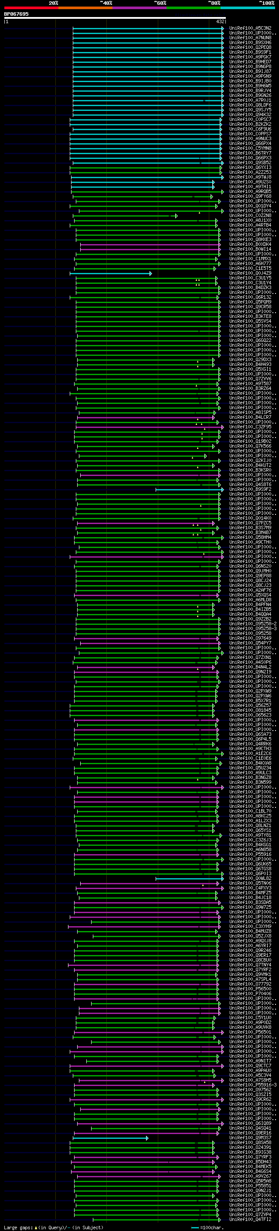Open hit UniRef100_A7NUN8

coord(250,38)
